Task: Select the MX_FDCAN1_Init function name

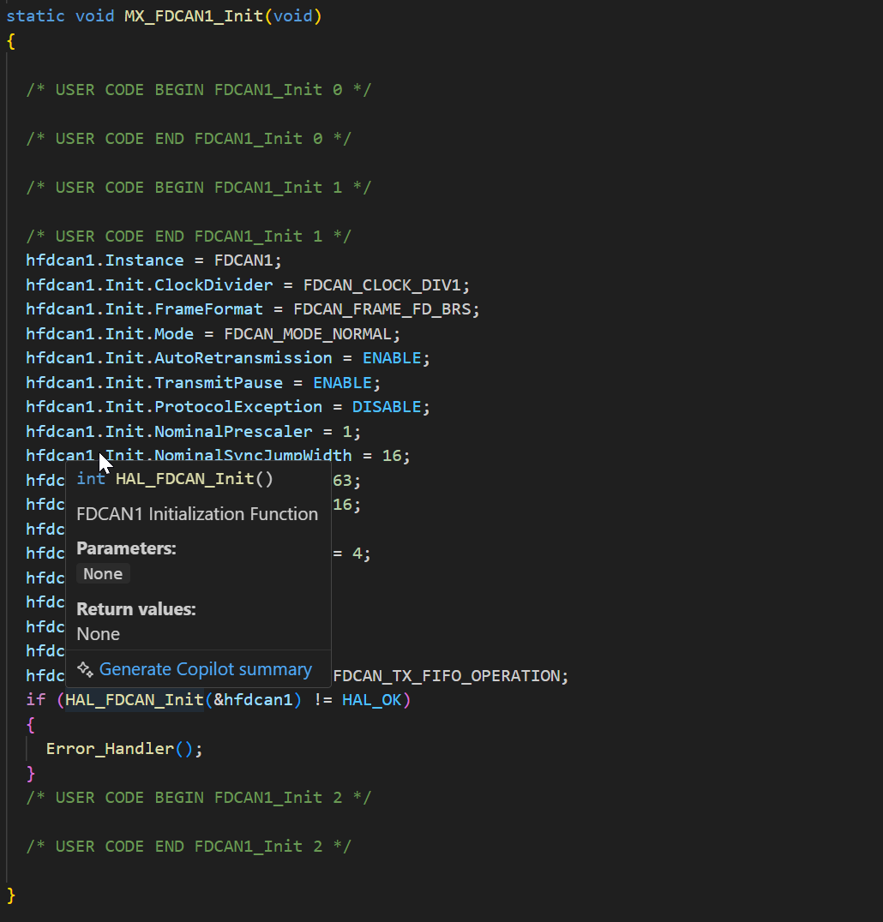Action: tap(194, 15)
